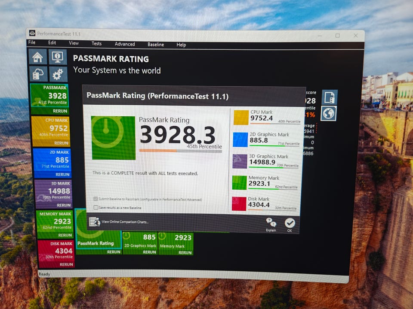This screenshot has height=309, width=413.
Task: Check Save results as a new Baseline
Action: [x=96, y=207]
